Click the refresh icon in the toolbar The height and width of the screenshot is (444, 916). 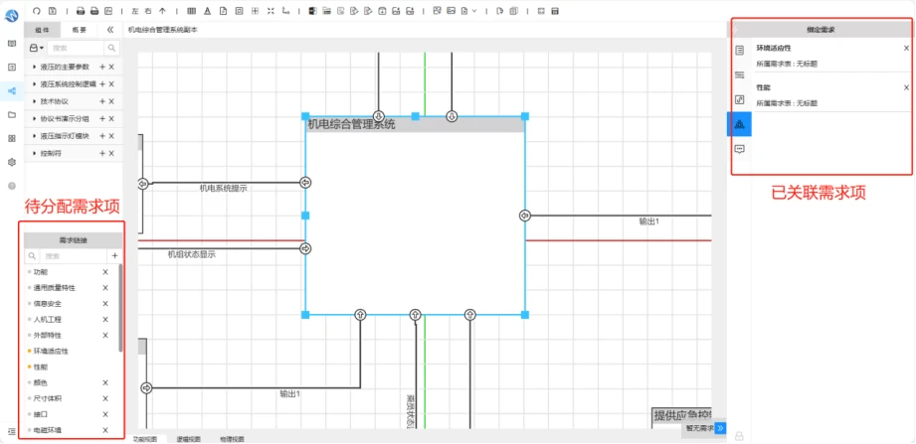pyautogui.click(x=37, y=11)
